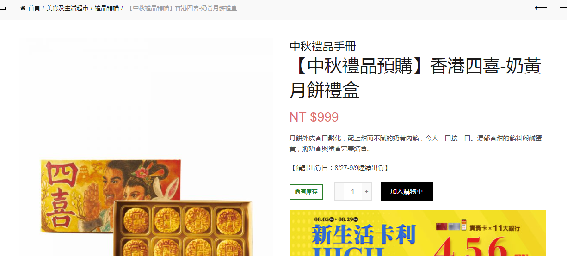567x256 pixels.
Task: Add the item with 加入購物車
Action: click(407, 191)
